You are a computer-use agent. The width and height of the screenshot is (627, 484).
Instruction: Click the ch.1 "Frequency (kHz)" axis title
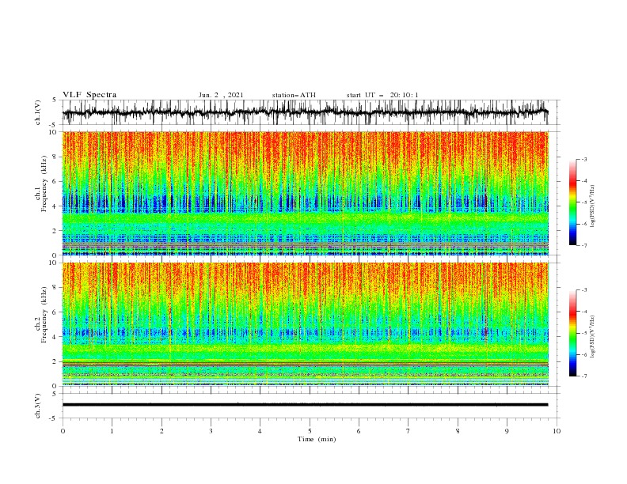coord(45,183)
